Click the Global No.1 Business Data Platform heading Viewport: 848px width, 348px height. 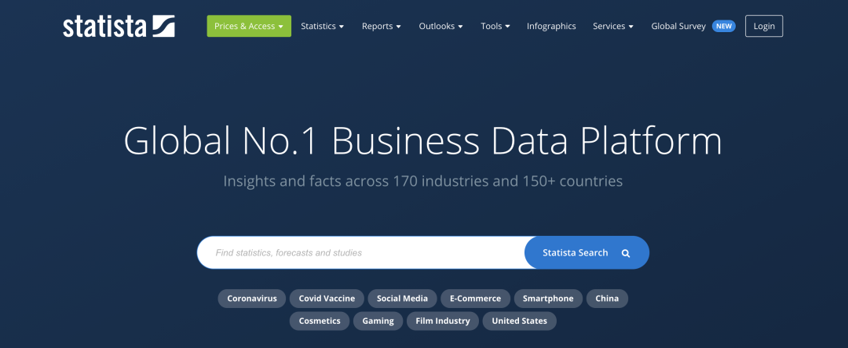coord(423,141)
